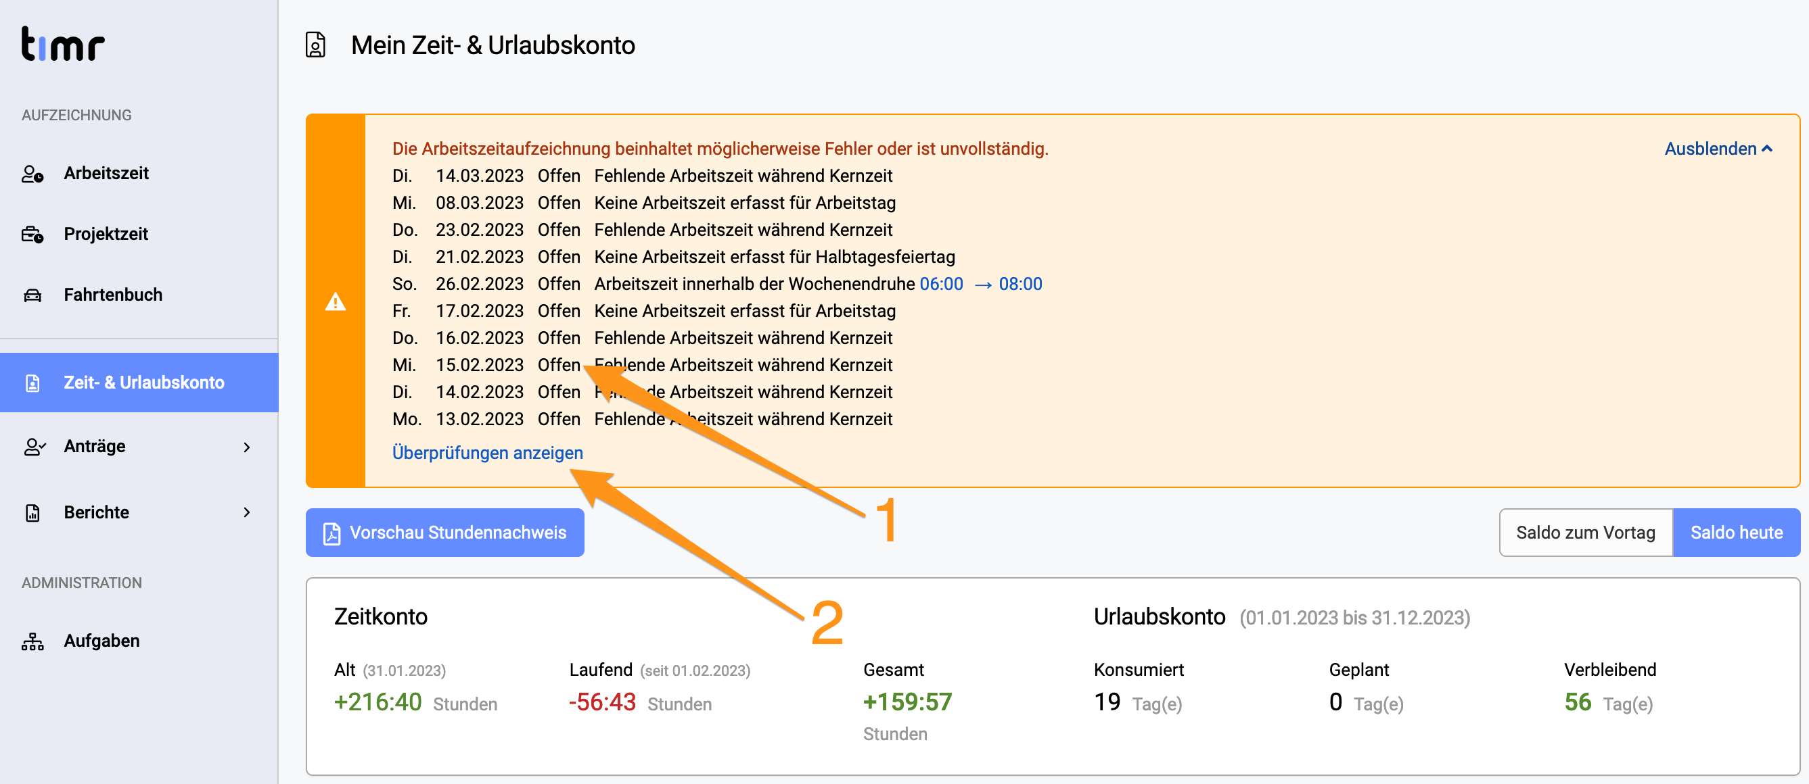This screenshot has height=784, width=1809.
Task: Click the 17.02.2023 warning row
Action: [x=644, y=311]
